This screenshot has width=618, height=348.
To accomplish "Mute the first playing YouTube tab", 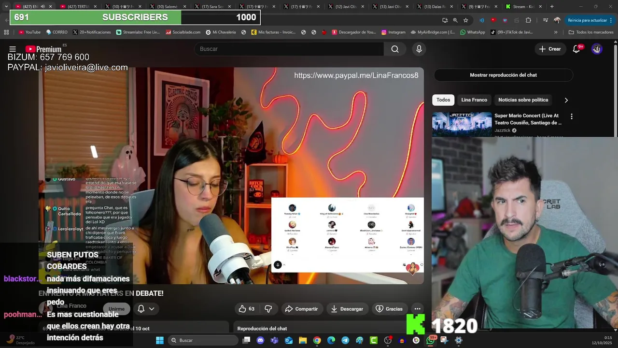I will (x=42, y=6).
